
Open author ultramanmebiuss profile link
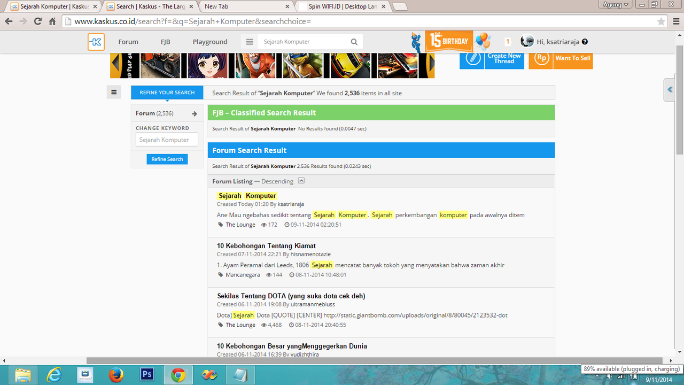pyautogui.click(x=313, y=304)
